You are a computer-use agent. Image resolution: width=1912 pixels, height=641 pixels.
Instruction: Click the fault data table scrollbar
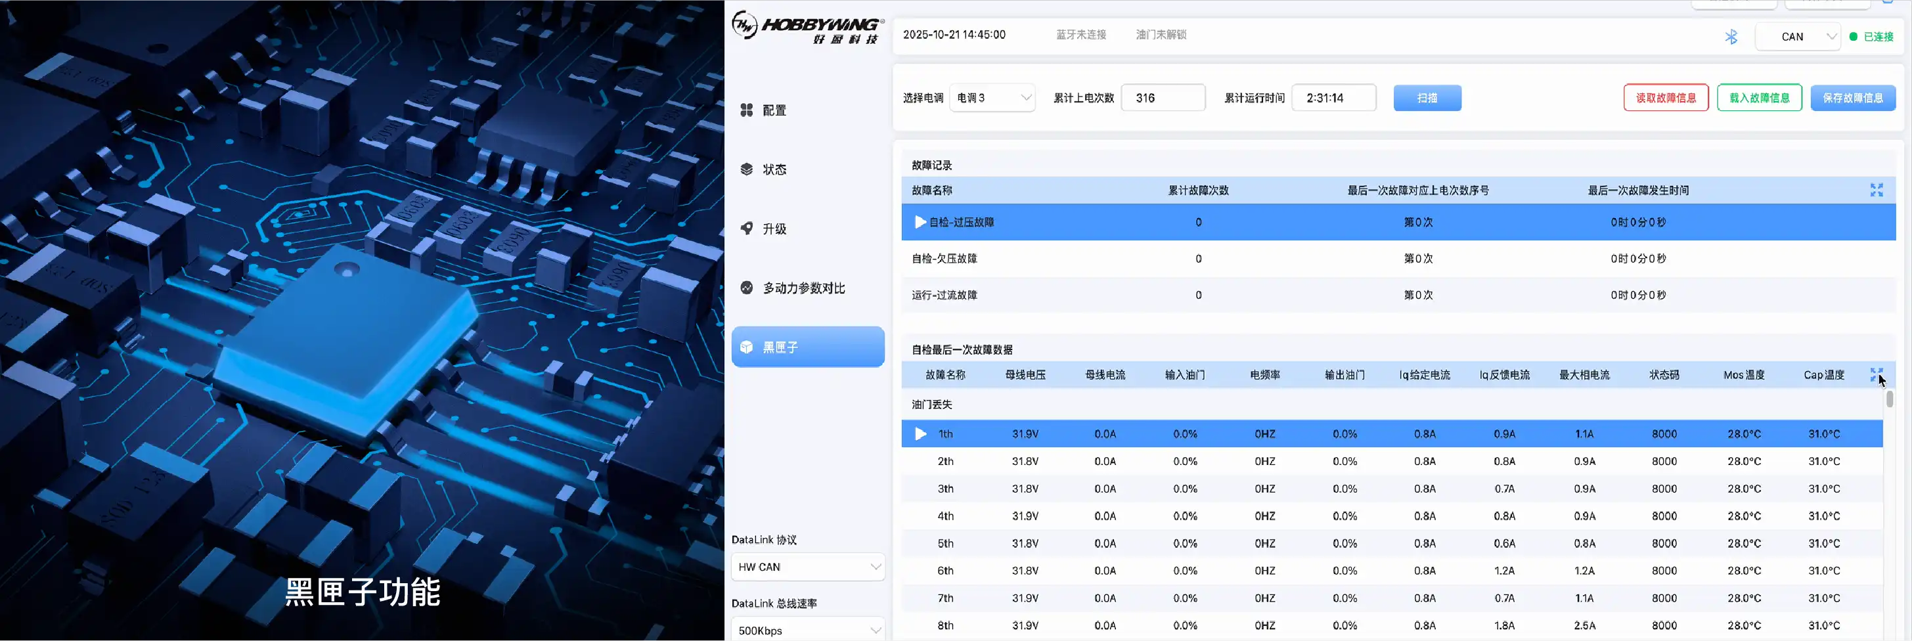pyautogui.click(x=1890, y=399)
